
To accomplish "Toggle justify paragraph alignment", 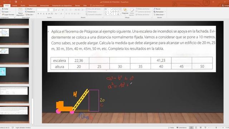I will tap(75, 14).
